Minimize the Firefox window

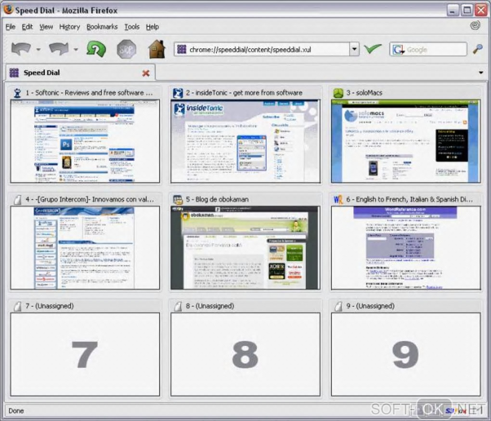(x=452, y=10)
